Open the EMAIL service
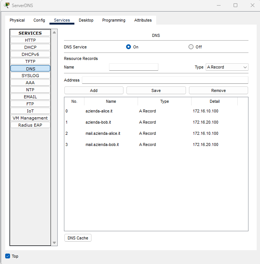260x264 pixels. tap(30, 97)
